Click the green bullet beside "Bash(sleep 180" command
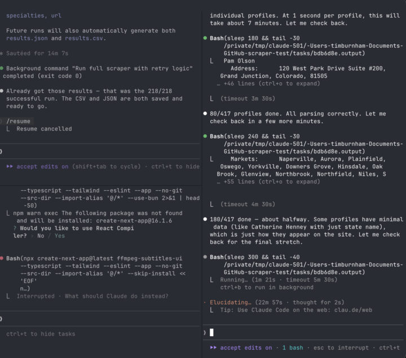The height and width of the screenshot is (358, 406). coord(205,38)
